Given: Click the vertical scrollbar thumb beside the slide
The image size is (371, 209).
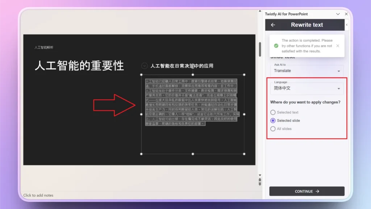Looking at the screenshot, I should pos(260,49).
